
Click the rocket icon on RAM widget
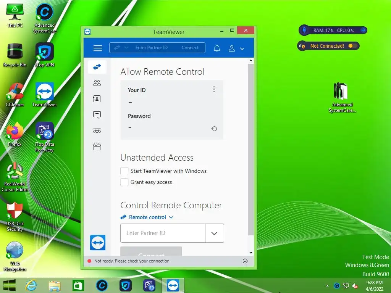point(304,31)
